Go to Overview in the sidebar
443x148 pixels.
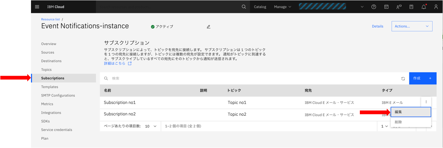[49, 44]
